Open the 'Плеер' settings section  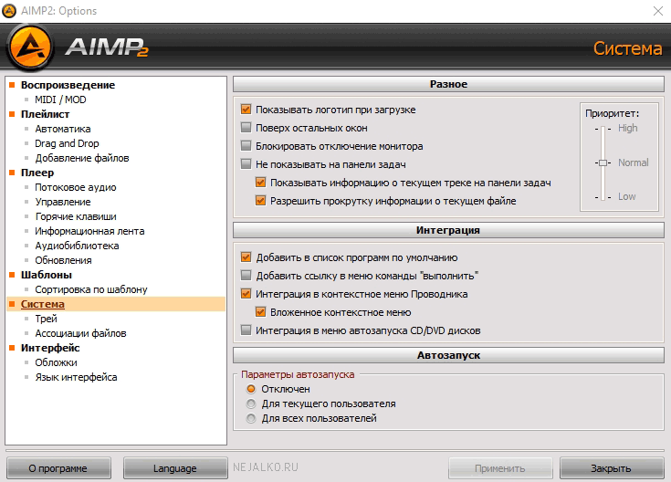point(37,173)
